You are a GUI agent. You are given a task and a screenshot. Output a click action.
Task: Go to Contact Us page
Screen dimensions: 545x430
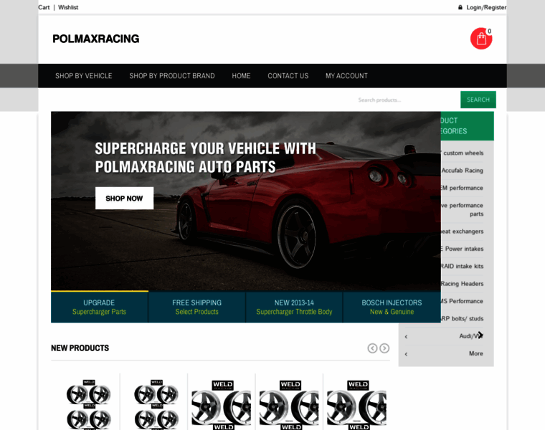coord(288,76)
